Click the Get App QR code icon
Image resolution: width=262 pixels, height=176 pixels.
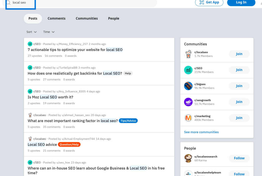(201, 3)
